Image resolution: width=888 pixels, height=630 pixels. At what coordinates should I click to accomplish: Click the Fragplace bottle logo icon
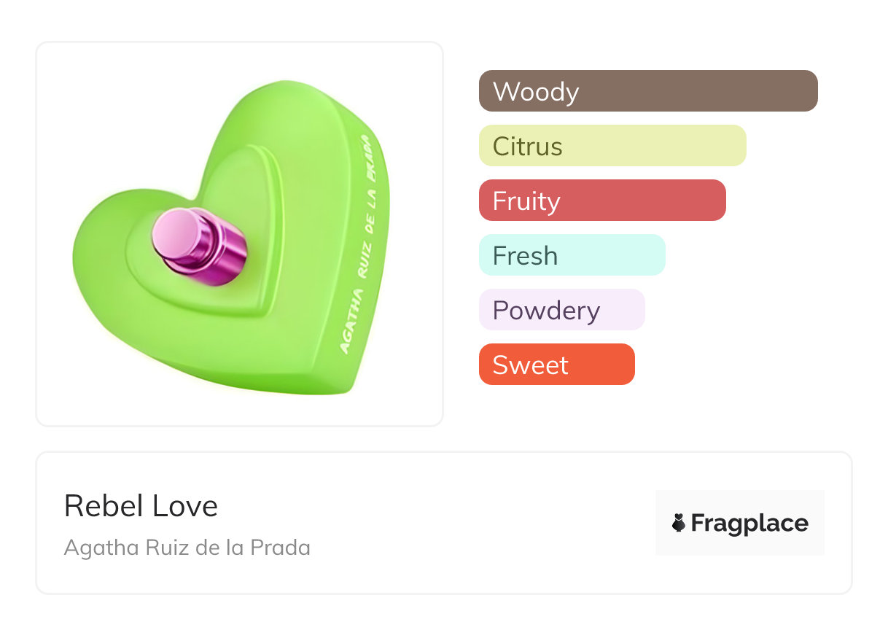pyautogui.click(x=679, y=523)
